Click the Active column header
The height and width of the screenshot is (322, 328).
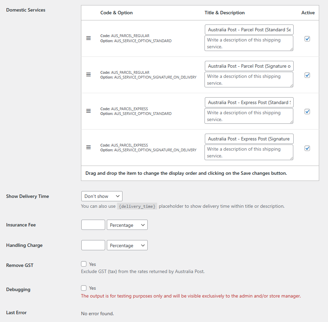click(308, 13)
